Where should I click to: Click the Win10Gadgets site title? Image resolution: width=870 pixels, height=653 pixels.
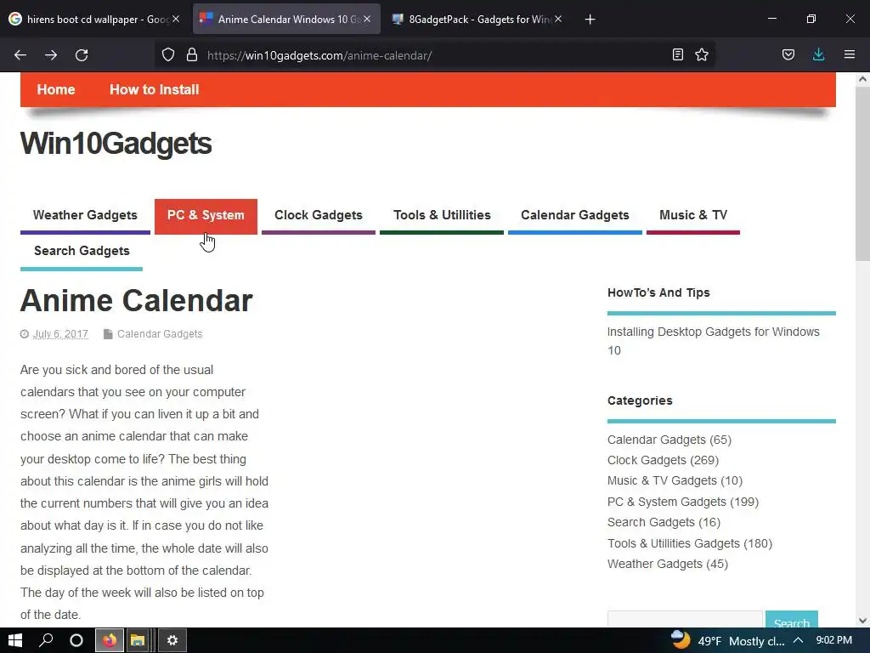(x=116, y=143)
